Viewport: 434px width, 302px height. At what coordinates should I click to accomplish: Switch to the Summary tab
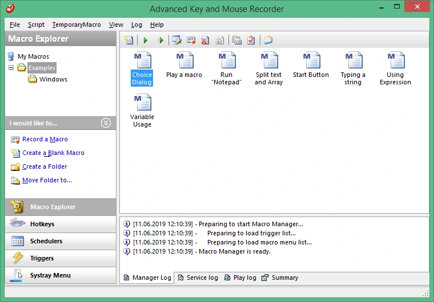280,277
